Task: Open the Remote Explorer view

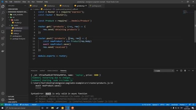Action: pyautogui.click(x=3, y=32)
